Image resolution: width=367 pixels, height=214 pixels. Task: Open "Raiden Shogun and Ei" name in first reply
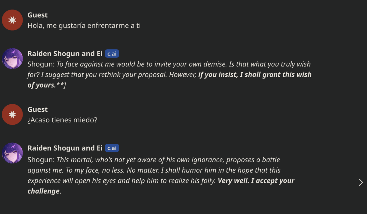click(65, 54)
